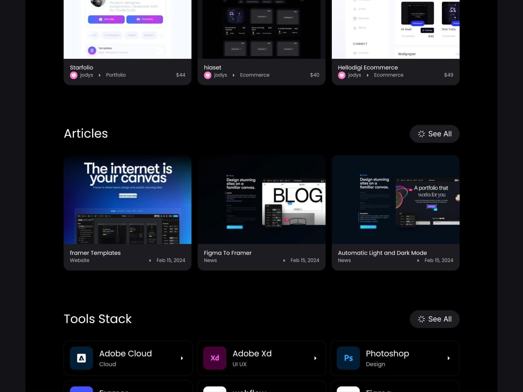Expand the Photoshop tool arrow
Viewport: 523px width, 392px height.
449,358
